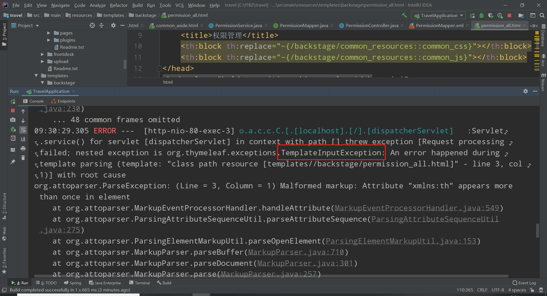Open ParsingElementMarkupUtil.java:153 link
This screenshot has height=296, width=547.
click(x=401, y=241)
